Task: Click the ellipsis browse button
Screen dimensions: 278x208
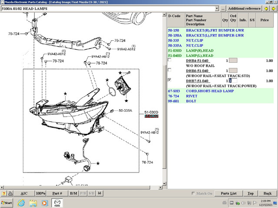Action: (223, 9)
